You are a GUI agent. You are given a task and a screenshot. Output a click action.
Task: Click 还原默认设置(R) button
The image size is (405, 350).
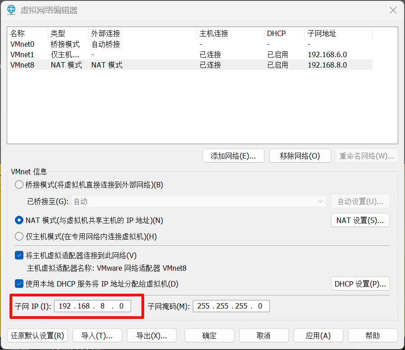pyautogui.click(x=37, y=336)
